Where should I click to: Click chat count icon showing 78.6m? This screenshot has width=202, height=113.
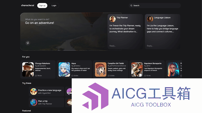click(x=36, y=76)
